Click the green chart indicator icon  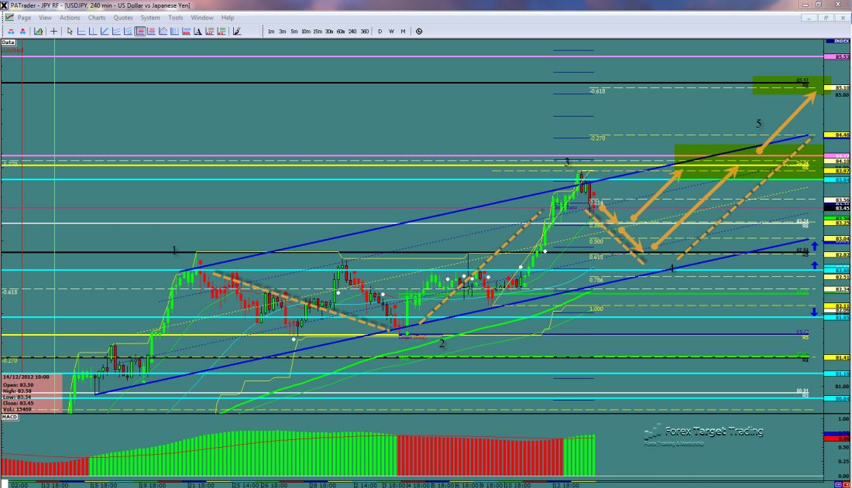pyautogui.click(x=36, y=32)
